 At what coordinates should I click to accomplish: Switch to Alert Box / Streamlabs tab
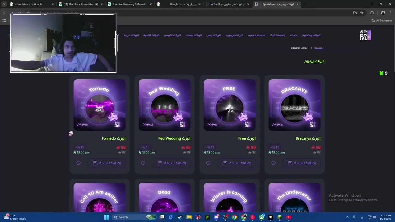[80, 4]
